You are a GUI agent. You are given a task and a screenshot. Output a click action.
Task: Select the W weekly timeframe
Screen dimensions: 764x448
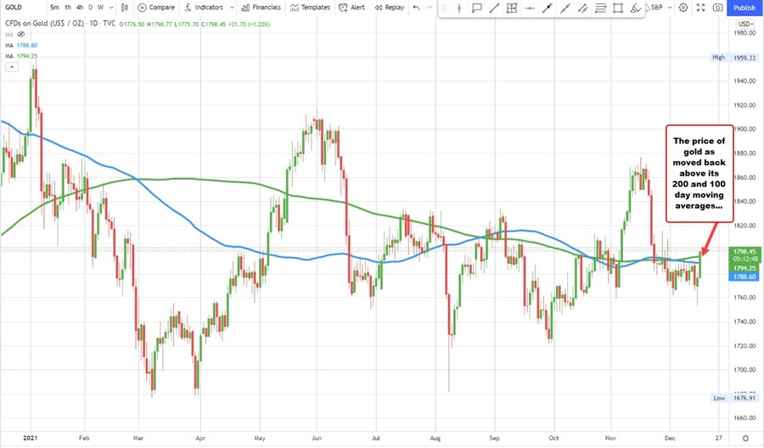100,8
